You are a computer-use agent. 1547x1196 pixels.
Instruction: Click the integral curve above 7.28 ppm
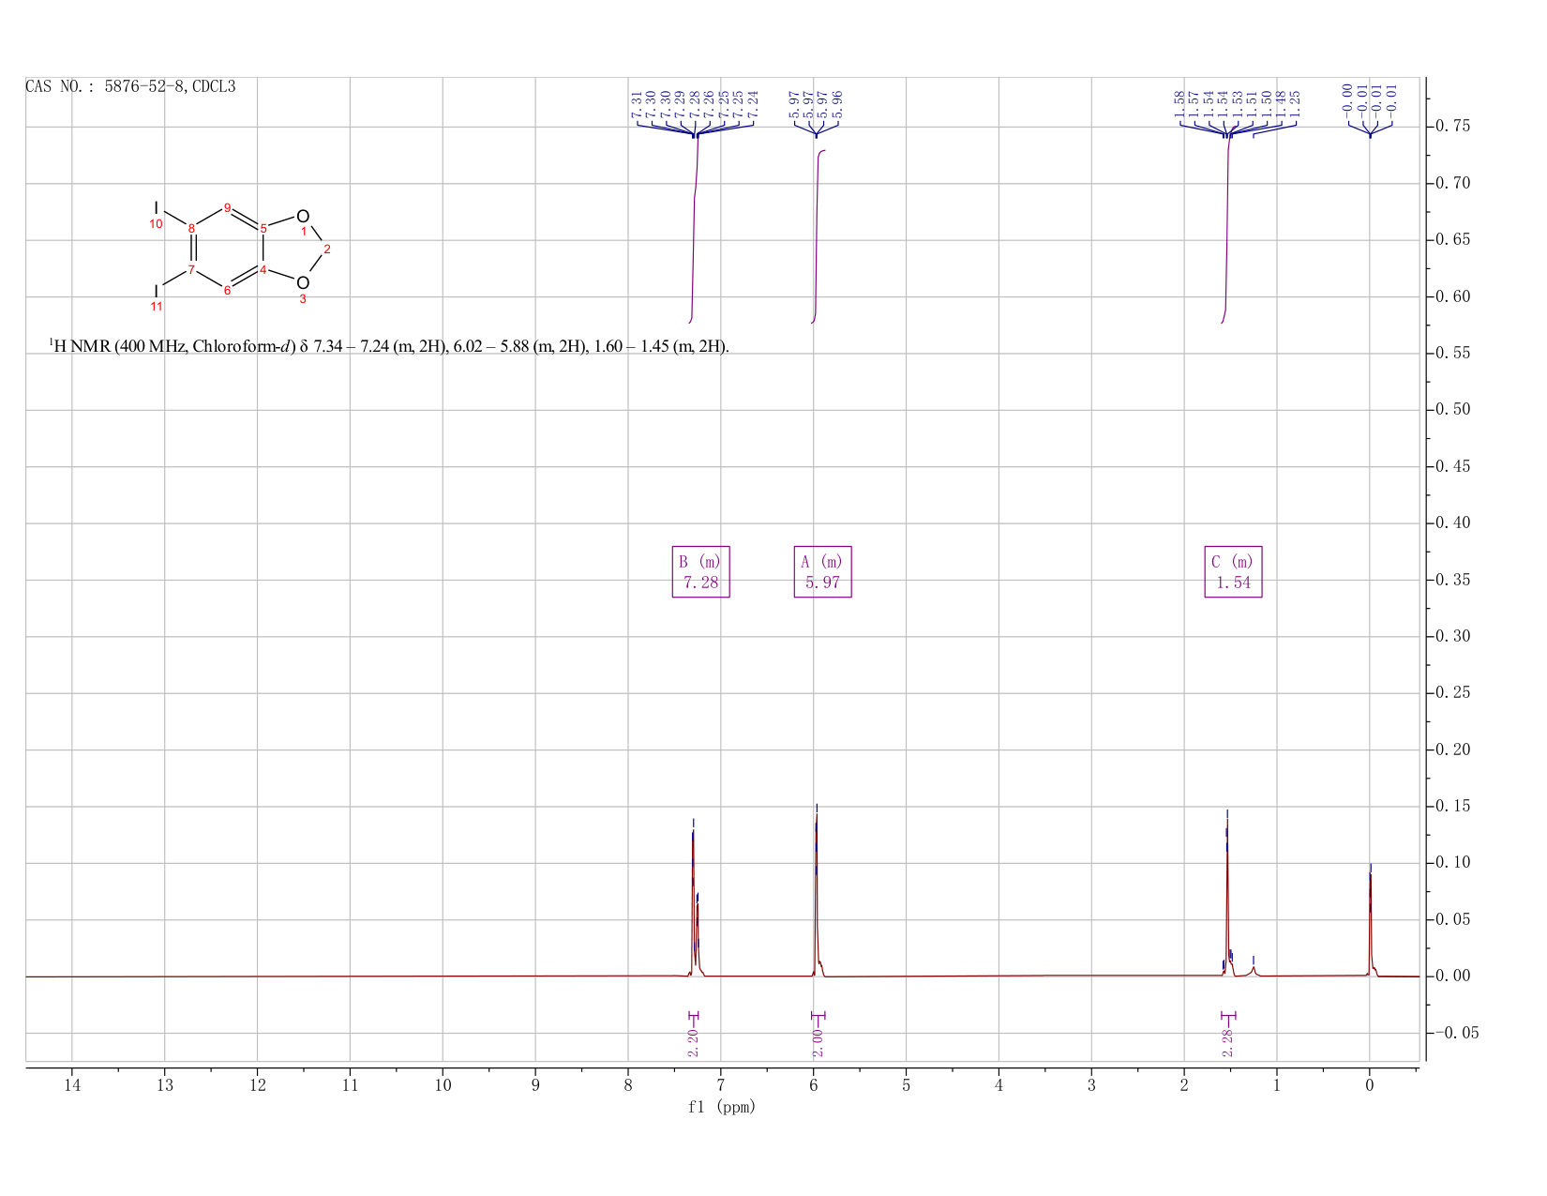coord(694,230)
